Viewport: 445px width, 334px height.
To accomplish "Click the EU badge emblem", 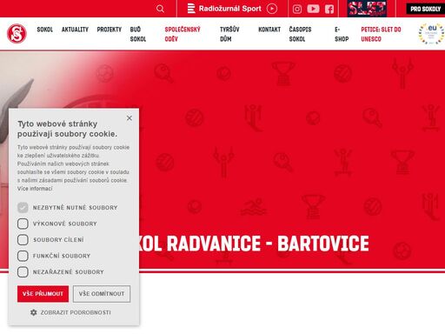I will pos(431,34).
